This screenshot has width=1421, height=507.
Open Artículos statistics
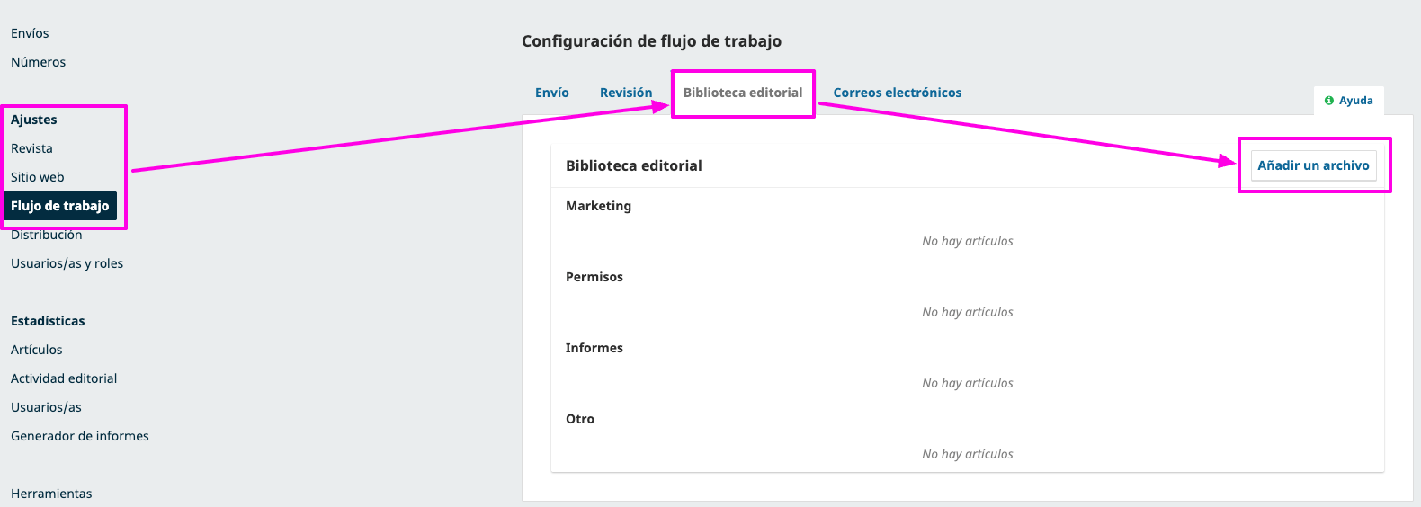(x=37, y=350)
